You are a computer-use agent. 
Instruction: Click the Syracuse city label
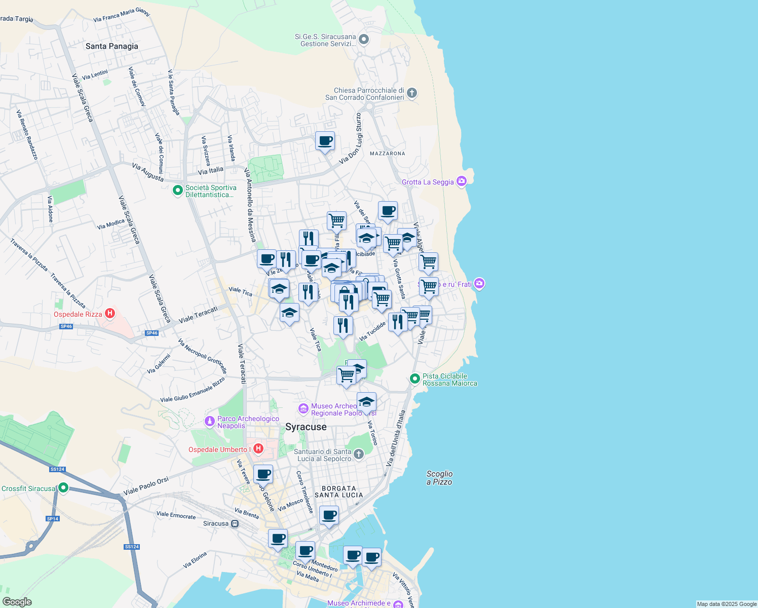pos(306,427)
